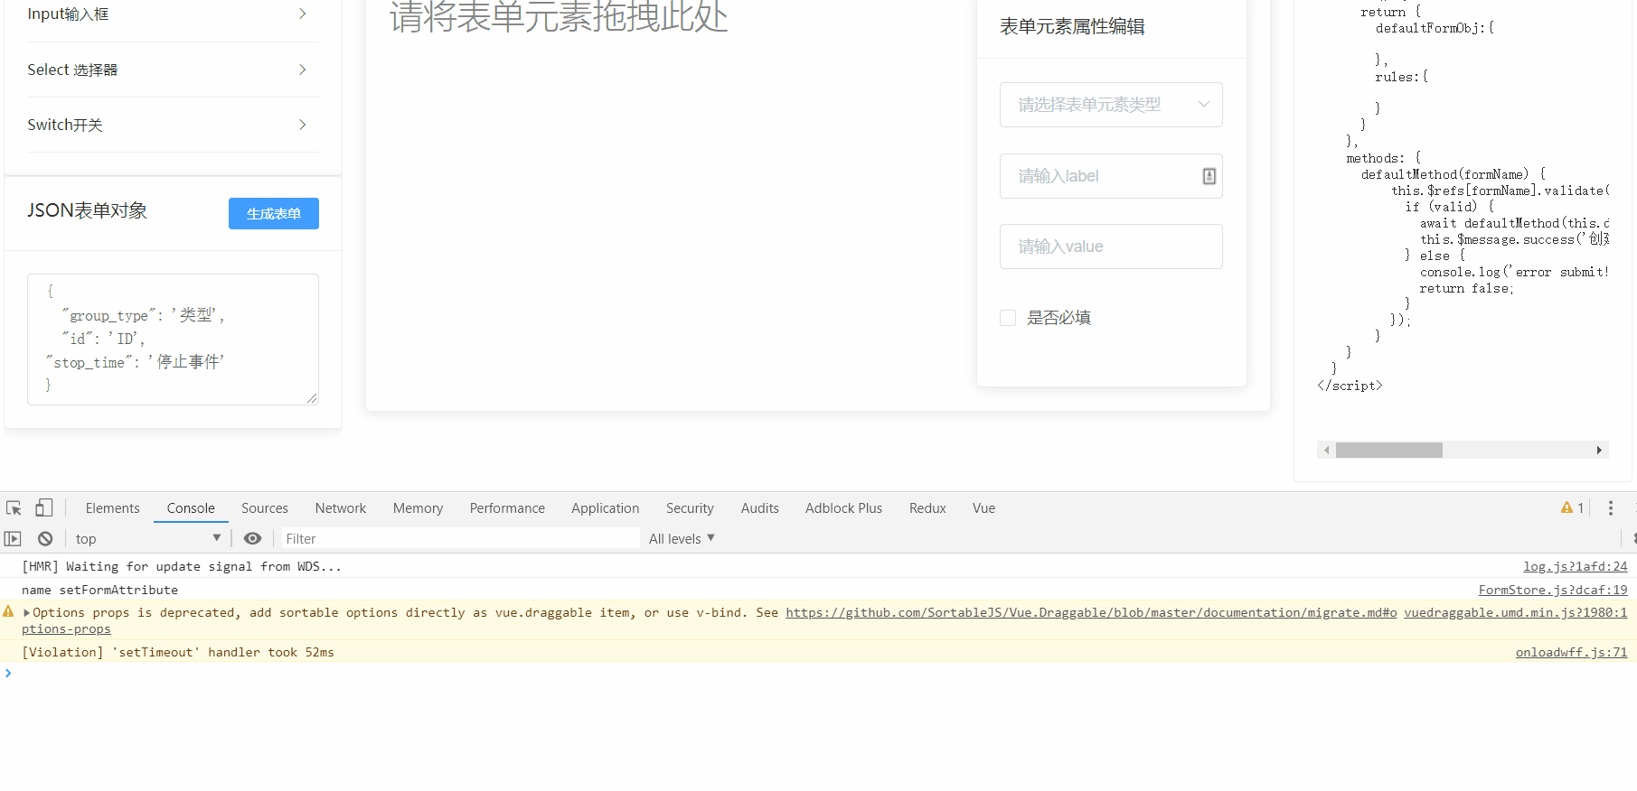Click the JSON表单对象 heading
The image size is (1637, 791).
point(87,210)
